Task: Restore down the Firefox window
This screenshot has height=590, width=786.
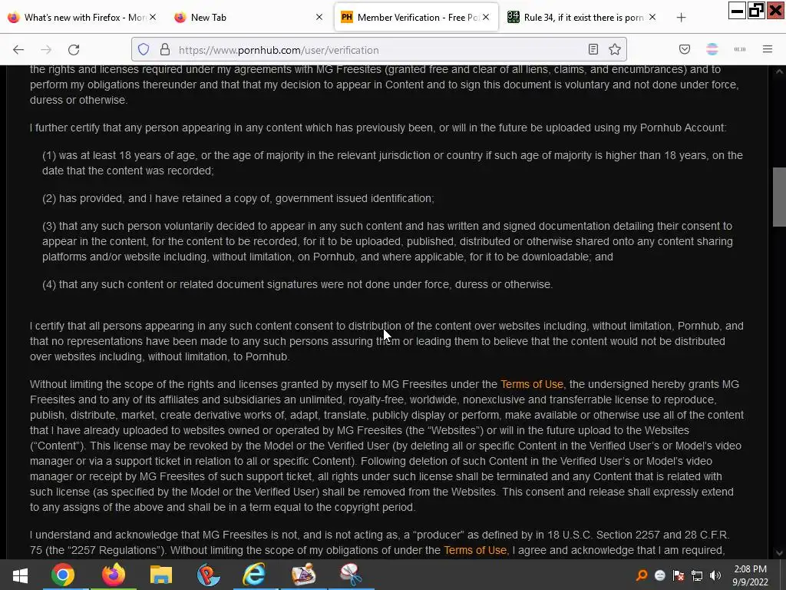Action: [x=756, y=10]
